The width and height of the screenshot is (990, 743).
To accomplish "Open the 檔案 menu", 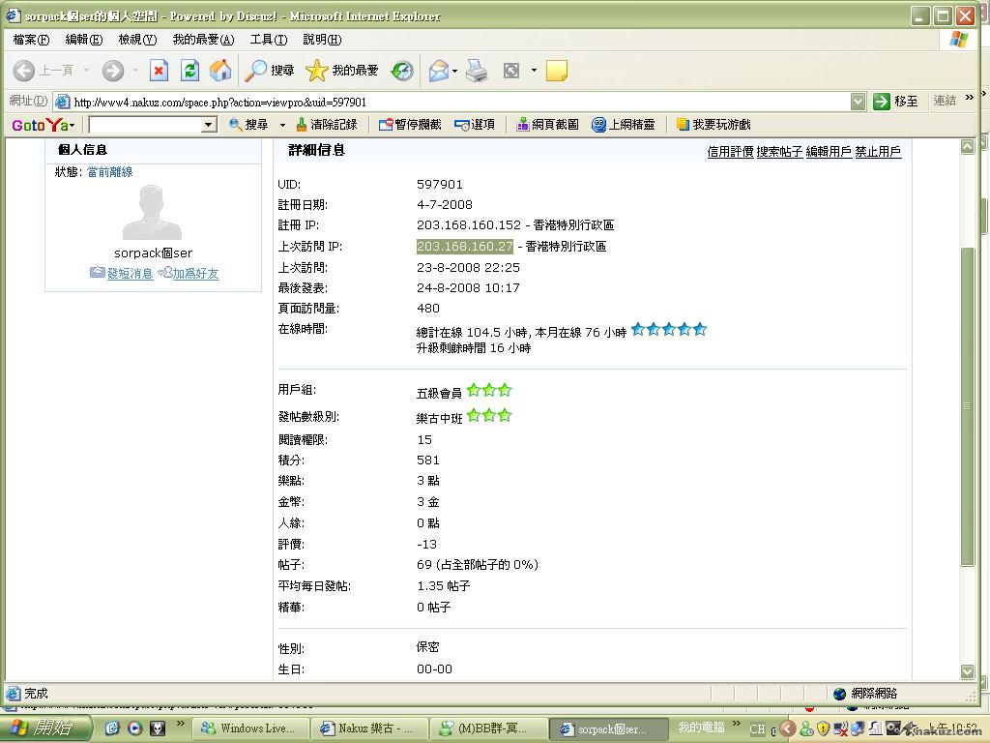I will pyautogui.click(x=31, y=40).
